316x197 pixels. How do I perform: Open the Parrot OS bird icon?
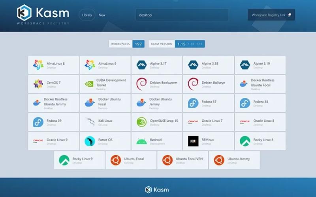click(90, 141)
